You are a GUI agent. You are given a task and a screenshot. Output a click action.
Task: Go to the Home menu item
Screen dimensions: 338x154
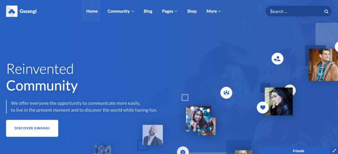[x=92, y=11]
